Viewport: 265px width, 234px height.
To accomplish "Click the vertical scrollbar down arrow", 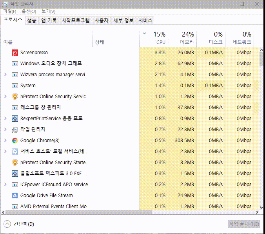I will point(261,208).
